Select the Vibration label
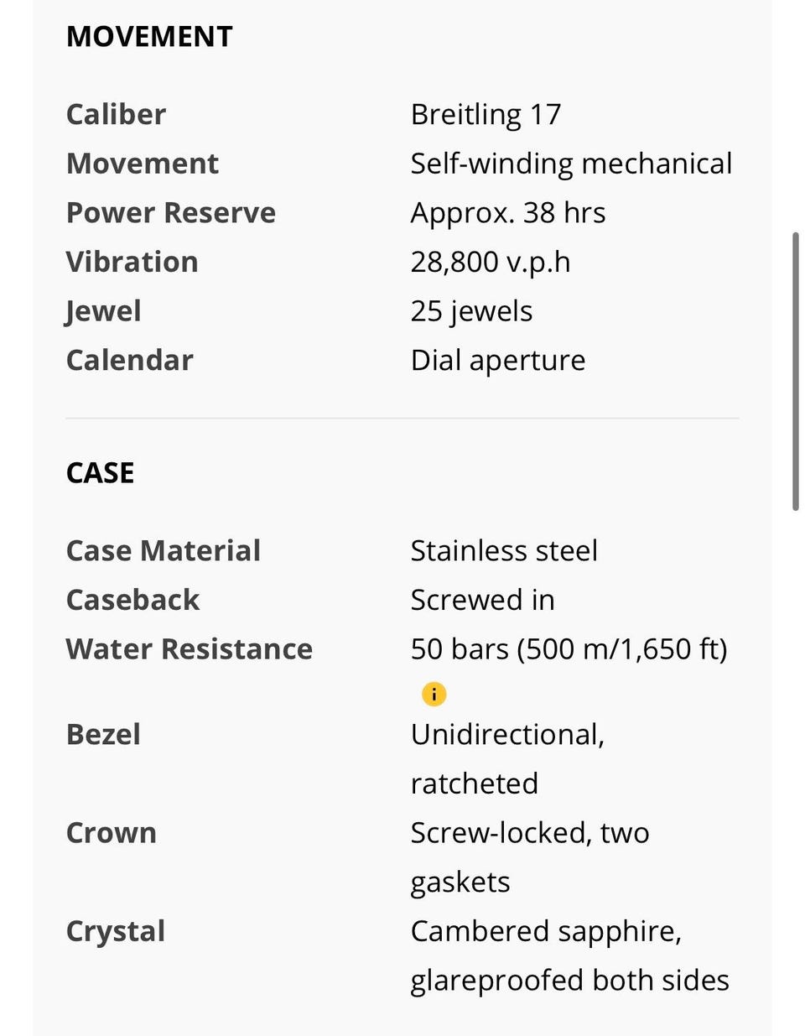The width and height of the screenshot is (805, 1036). tap(132, 262)
